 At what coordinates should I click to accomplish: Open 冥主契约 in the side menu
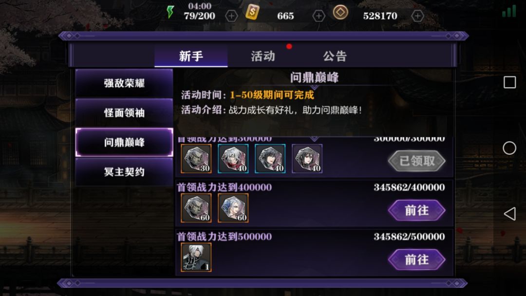click(124, 172)
